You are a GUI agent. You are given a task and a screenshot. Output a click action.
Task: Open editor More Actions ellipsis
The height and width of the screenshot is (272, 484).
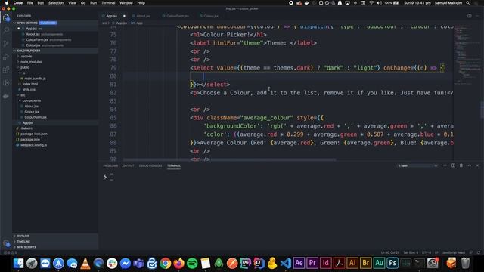click(477, 16)
